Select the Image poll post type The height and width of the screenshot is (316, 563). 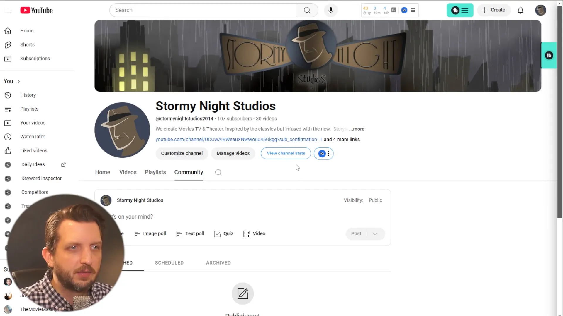point(150,233)
